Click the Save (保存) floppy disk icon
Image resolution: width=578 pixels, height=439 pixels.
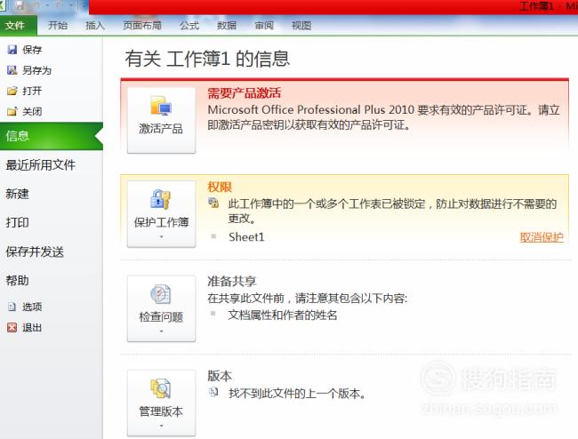coord(12,50)
